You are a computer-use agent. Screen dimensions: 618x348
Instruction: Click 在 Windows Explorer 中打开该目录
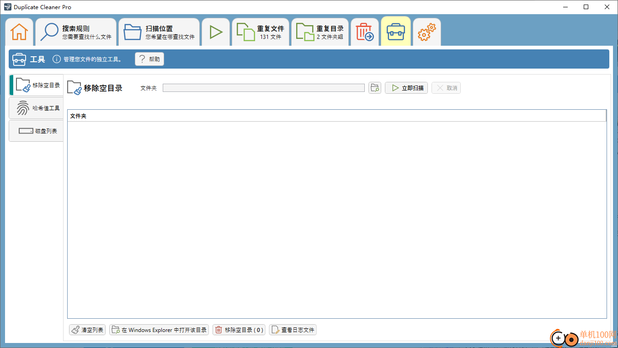[159, 330]
